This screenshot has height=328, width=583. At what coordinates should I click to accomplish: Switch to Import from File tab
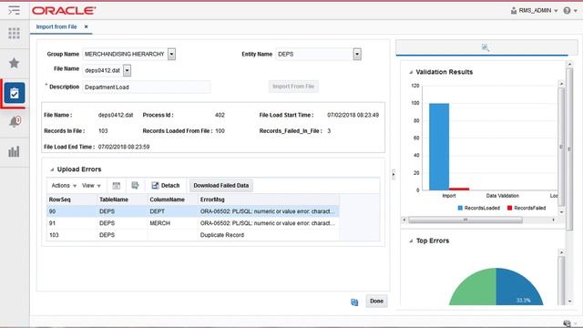point(56,26)
